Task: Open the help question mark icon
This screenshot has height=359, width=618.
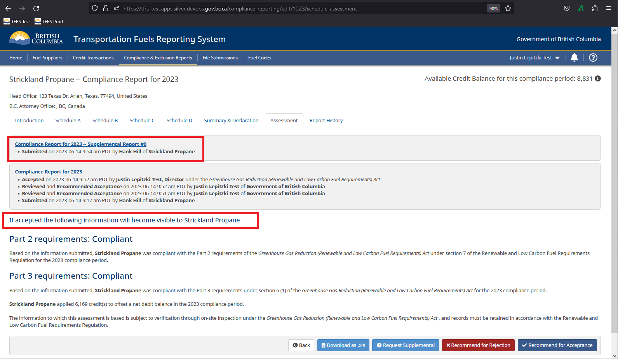Action: (593, 57)
